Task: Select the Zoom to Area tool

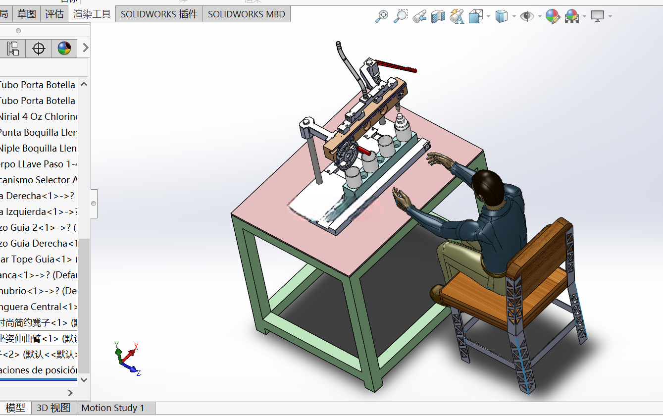Action: point(400,16)
